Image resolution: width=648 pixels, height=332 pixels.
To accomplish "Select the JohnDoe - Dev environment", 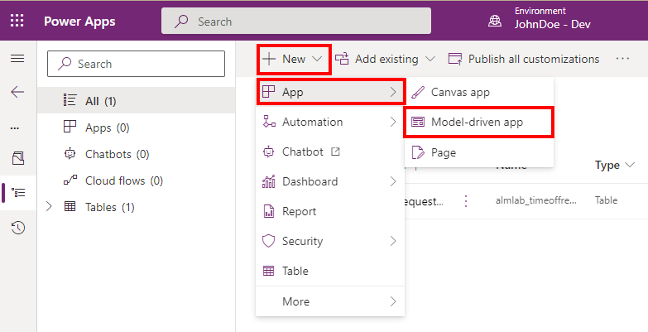I will (x=552, y=24).
